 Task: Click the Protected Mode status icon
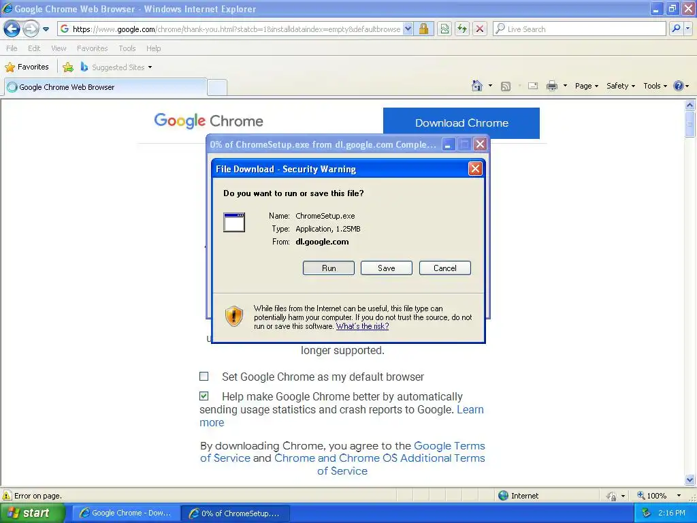pos(612,496)
